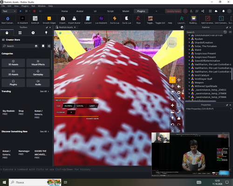Toggle the anchor tool in the building panel
Image resolution: width=233 pixels, height=186 pixels.
click(172, 99)
